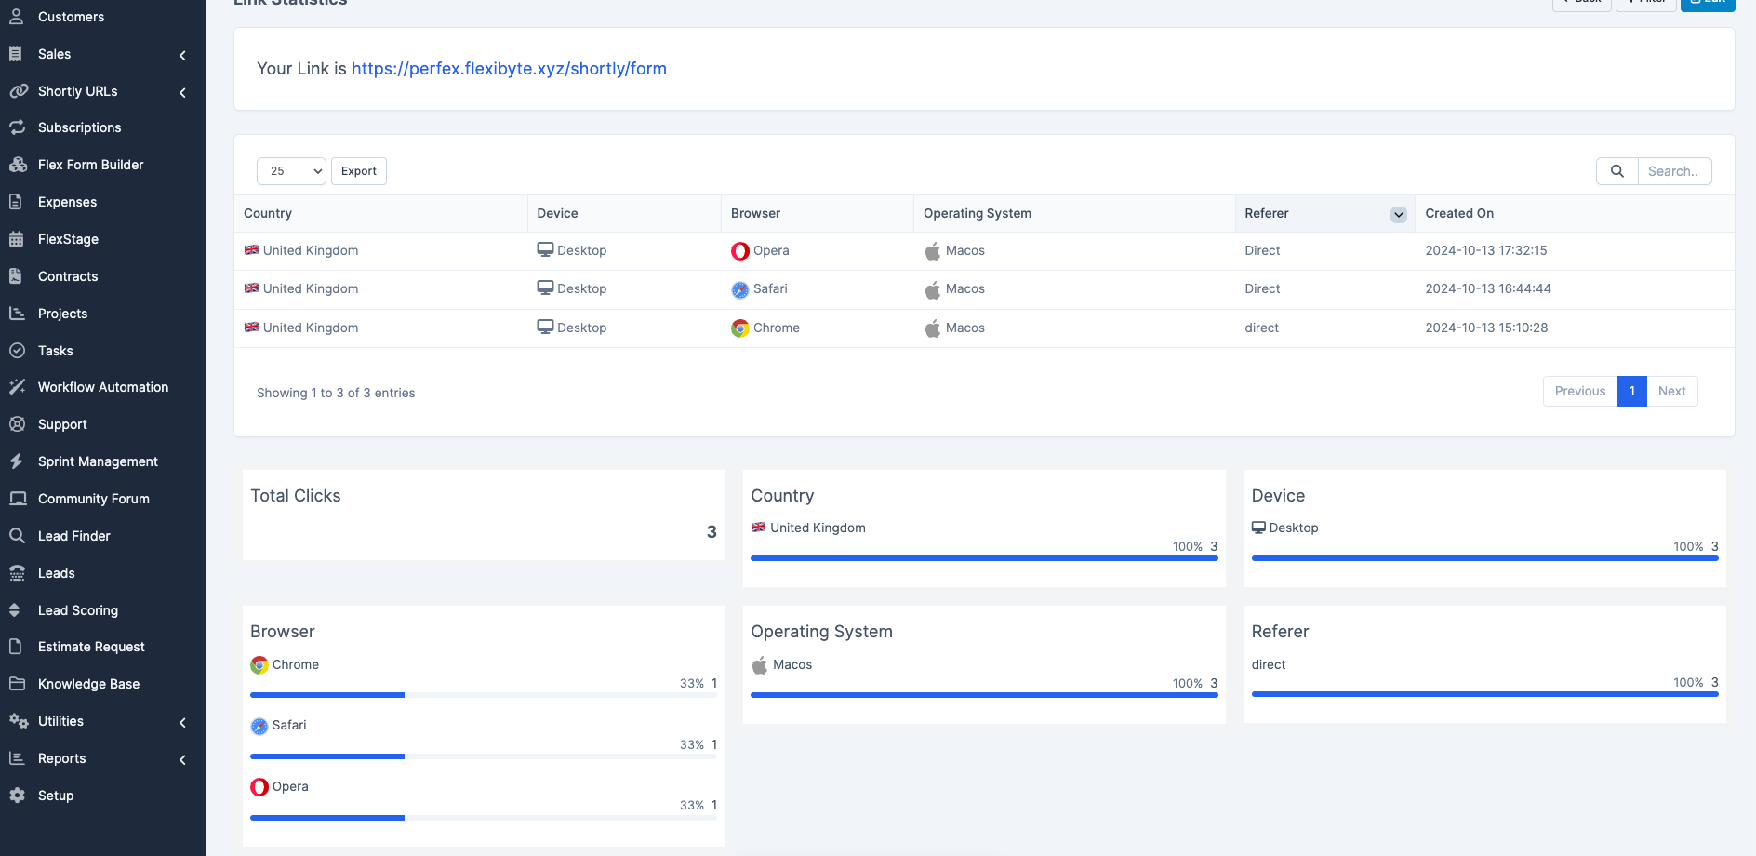1756x856 pixels.
Task: Click the Lead Scoring sort icon
Action: pyautogui.click(x=15, y=610)
